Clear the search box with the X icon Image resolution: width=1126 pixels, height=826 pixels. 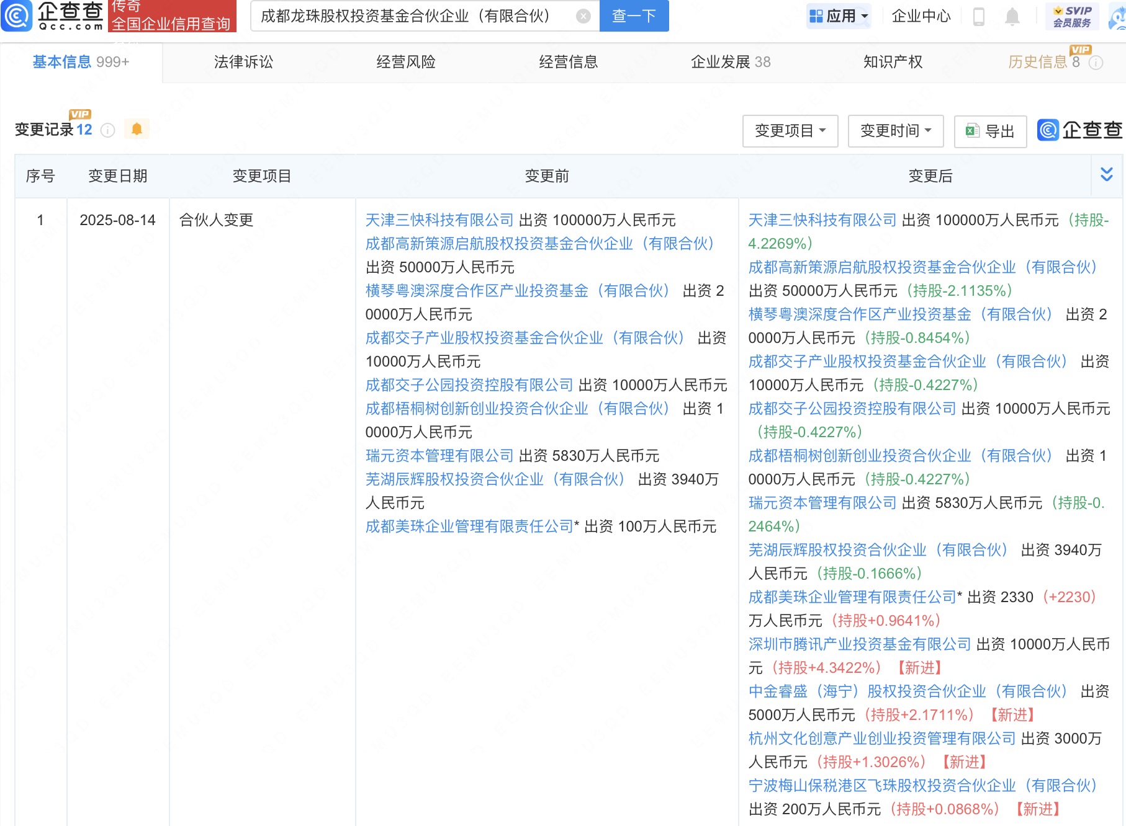click(583, 16)
